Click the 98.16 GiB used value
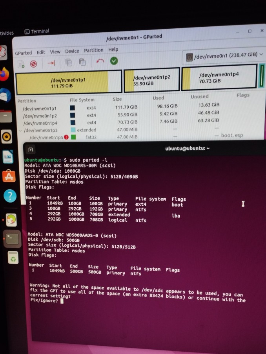 [x=168, y=106]
